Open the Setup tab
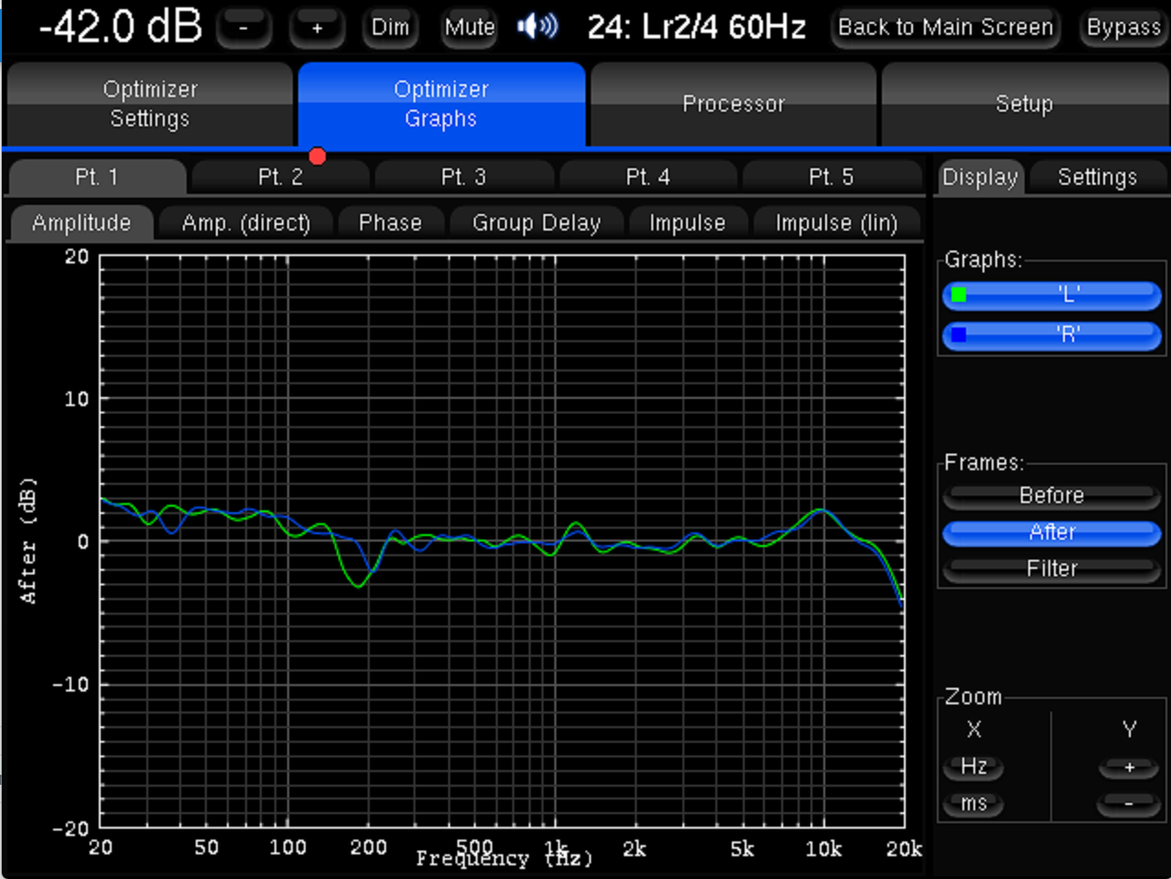 (x=1025, y=104)
